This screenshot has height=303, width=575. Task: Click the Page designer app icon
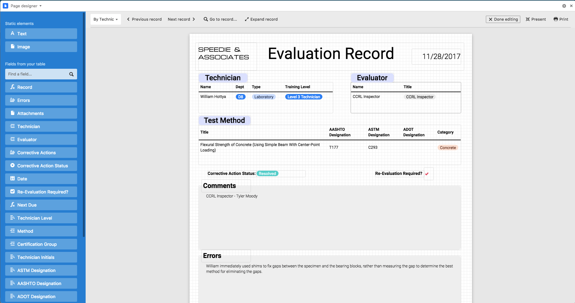tap(5, 6)
